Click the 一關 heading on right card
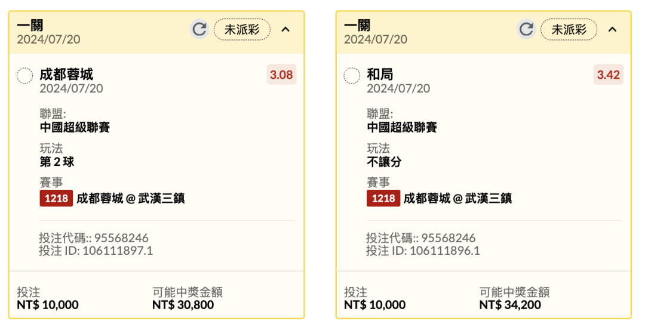 point(357,25)
